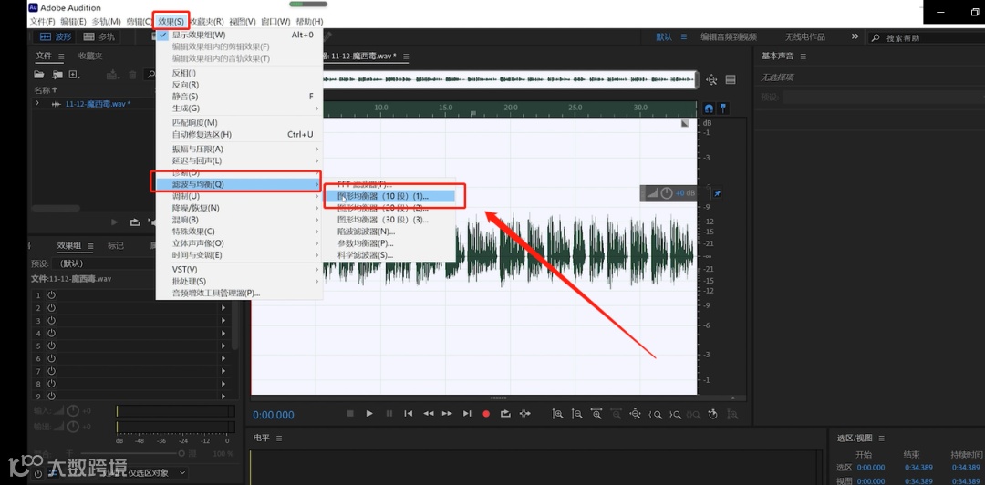Viewport: 985px width, 485px height.
Task: Click the spectral display toggle icon
Action: coord(731,80)
